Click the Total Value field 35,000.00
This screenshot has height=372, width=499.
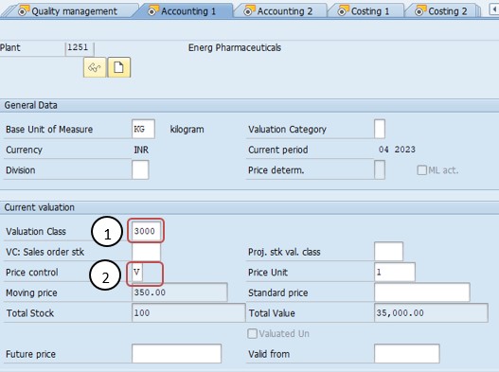click(431, 312)
